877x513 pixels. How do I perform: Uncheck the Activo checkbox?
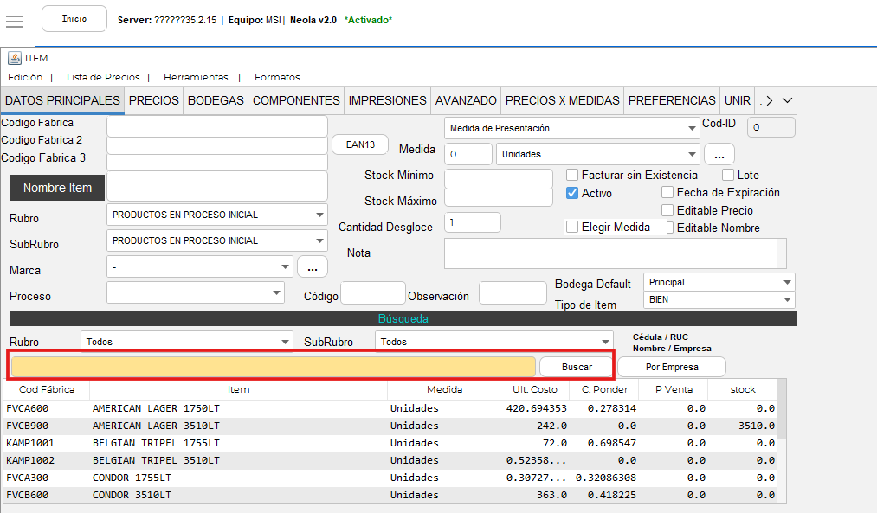tap(572, 193)
